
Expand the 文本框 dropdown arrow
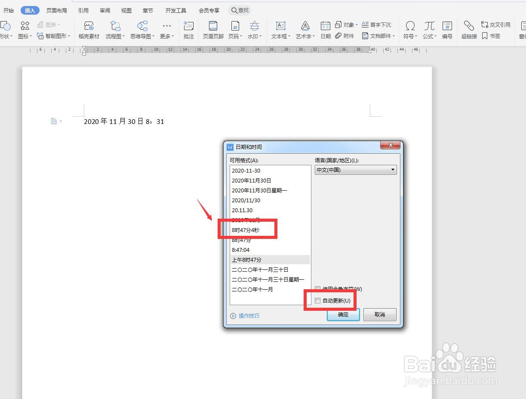coord(289,37)
